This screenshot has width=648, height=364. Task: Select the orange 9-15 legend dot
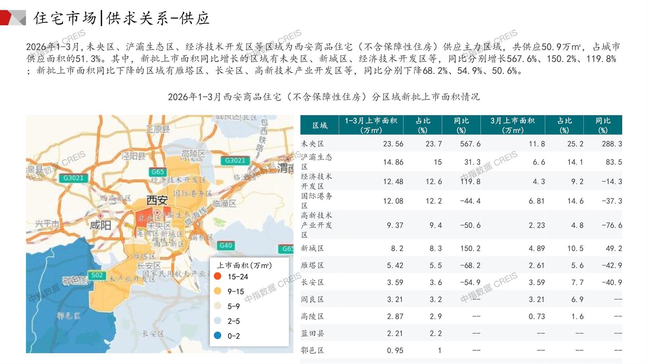tap(217, 291)
